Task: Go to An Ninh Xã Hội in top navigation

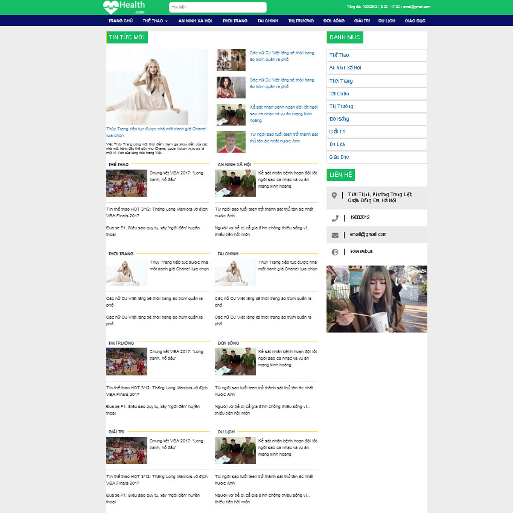Action: (x=195, y=21)
